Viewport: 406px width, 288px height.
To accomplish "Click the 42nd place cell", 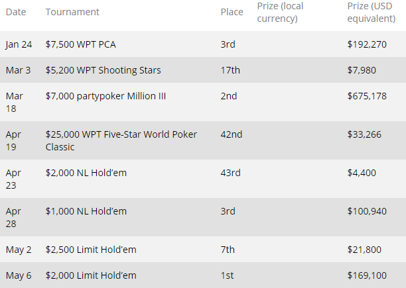I will point(231,134).
